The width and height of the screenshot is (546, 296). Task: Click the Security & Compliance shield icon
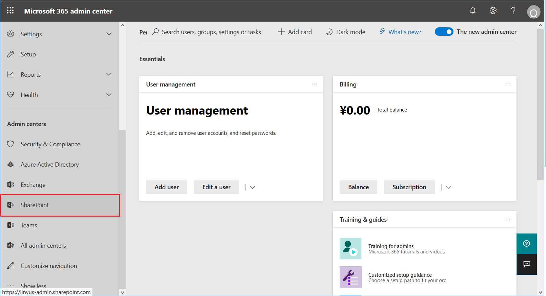coord(11,144)
